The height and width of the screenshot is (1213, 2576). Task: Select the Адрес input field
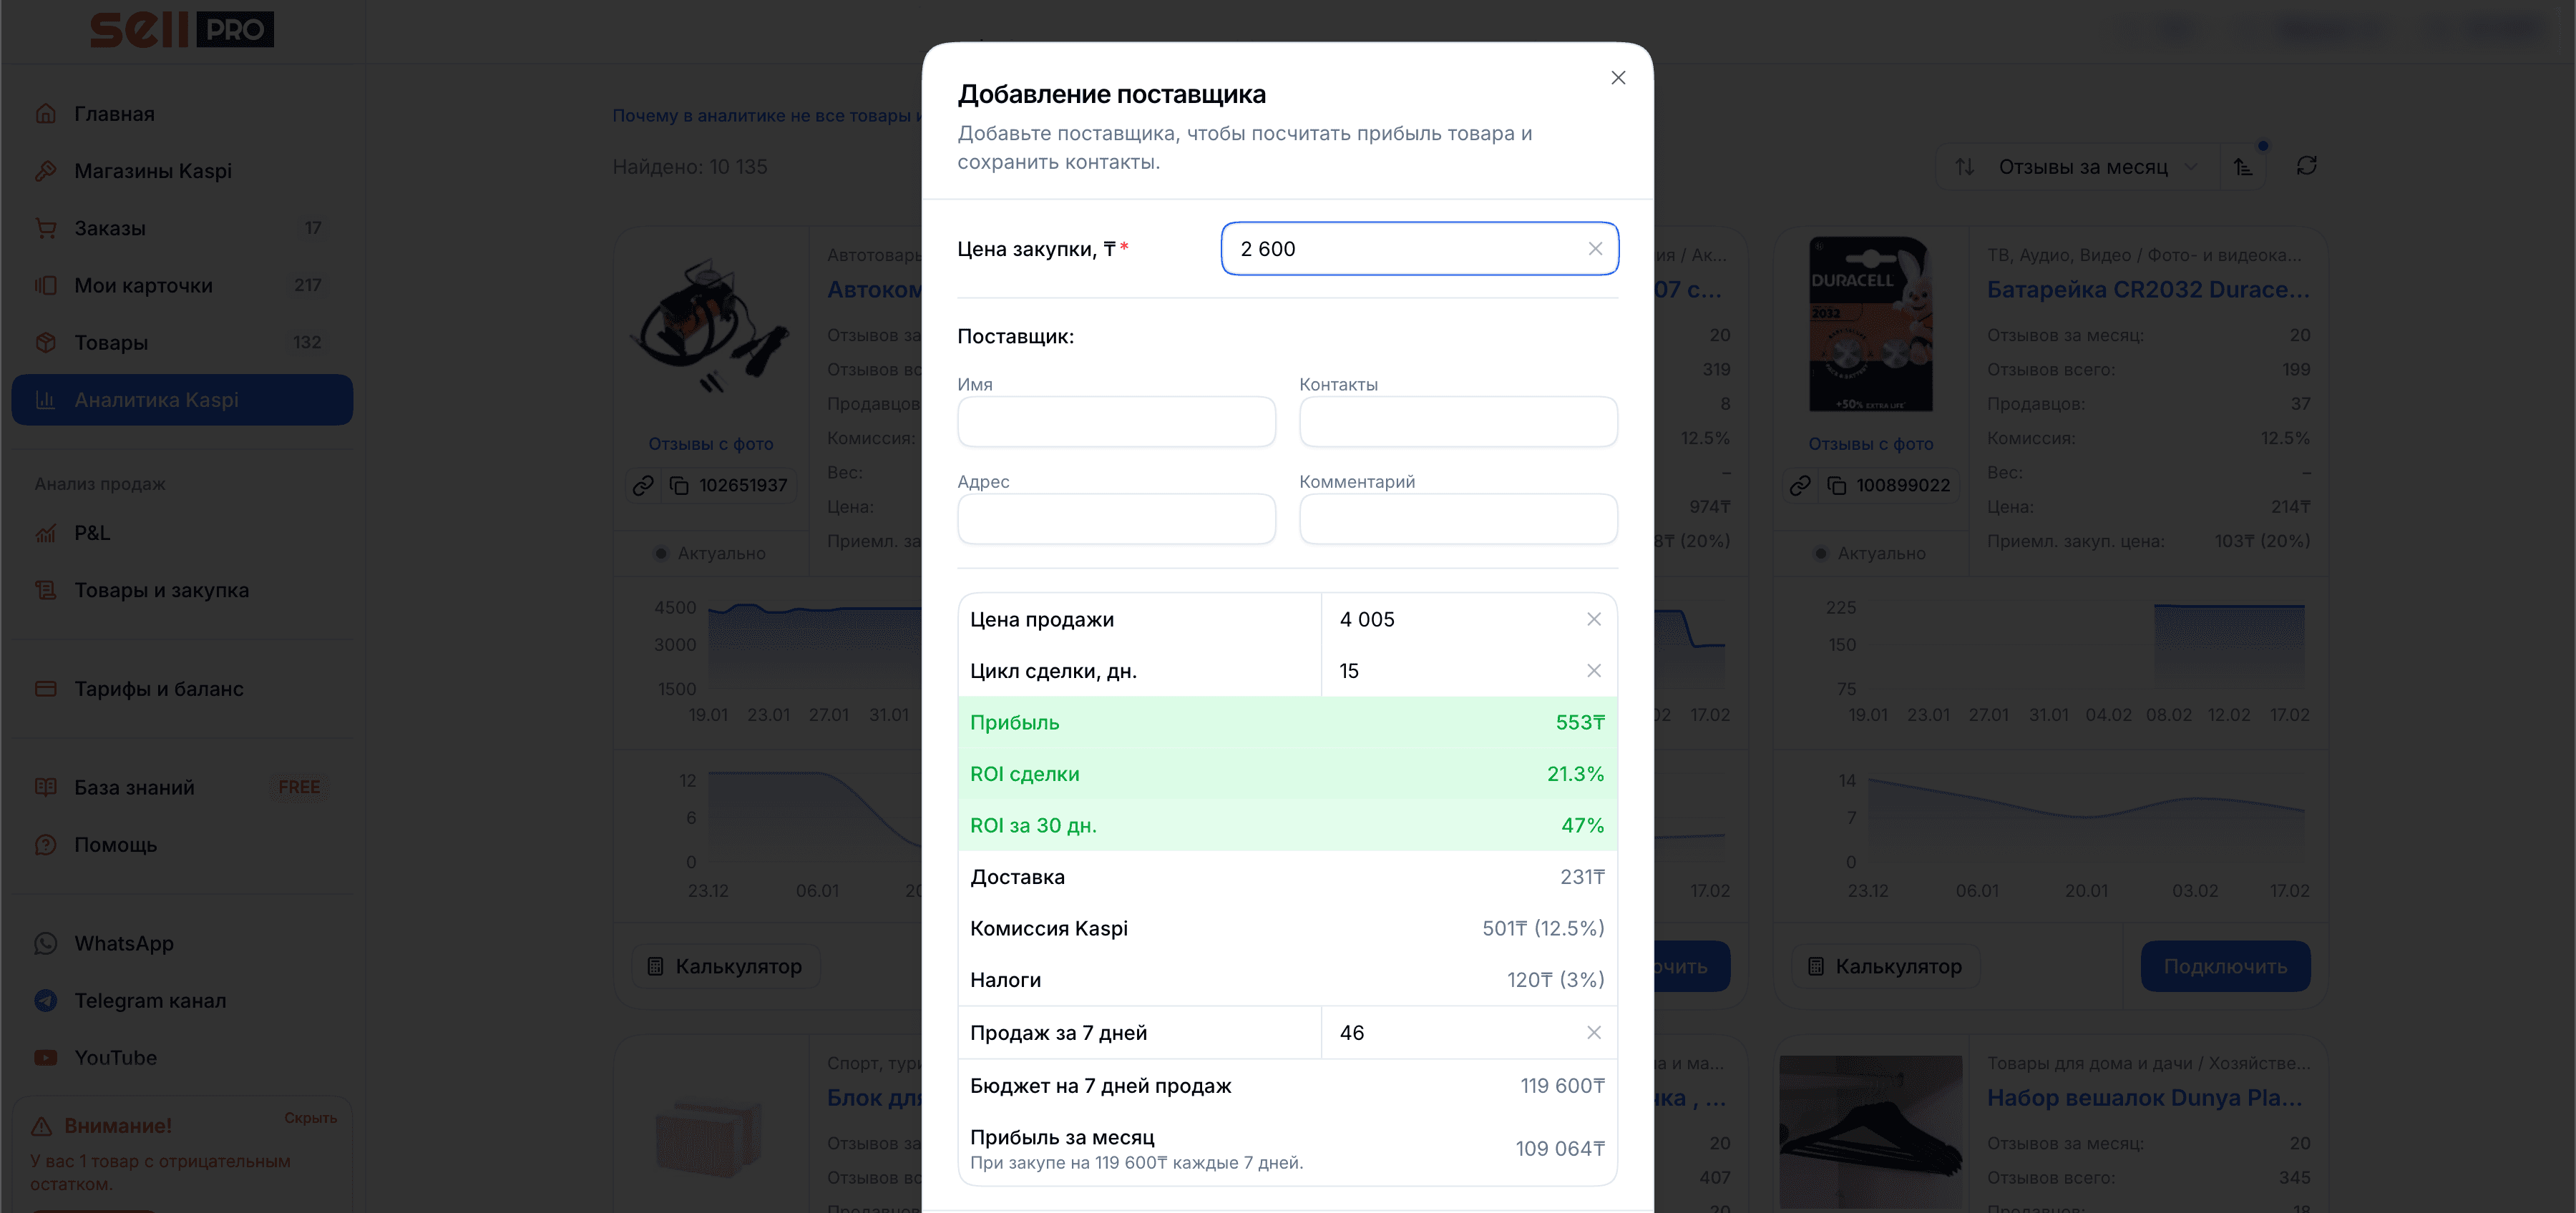click(1116, 519)
